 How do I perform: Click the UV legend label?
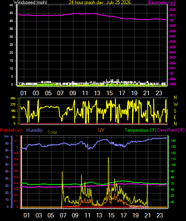click(101, 130)
